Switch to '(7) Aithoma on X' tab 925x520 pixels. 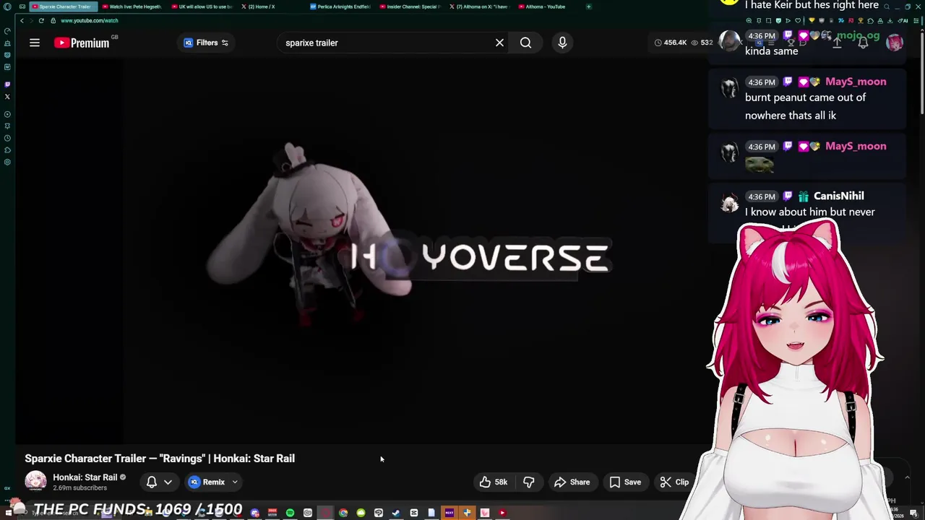(x=481, y=6)
